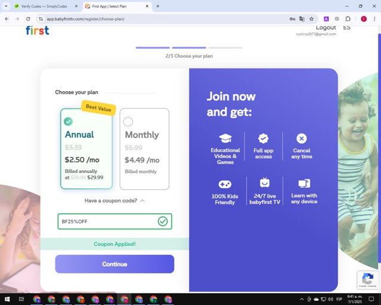This screenshot has width=381, height=305.
Task: Click the Best Value badge
Action: [98, 107]
